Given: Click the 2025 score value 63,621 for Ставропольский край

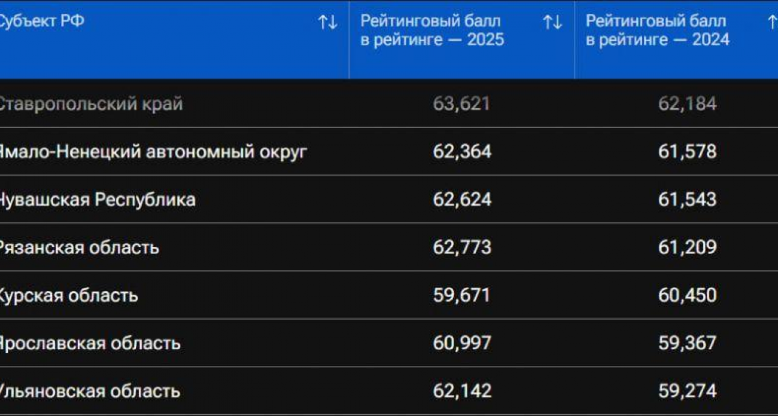Looking at the screenshot, I should (461, 103).
